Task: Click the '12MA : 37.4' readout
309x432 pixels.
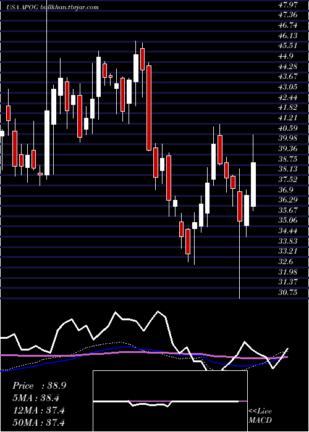Action: click(x=38, y=410)
